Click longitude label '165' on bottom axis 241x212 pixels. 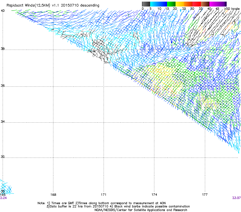click(3, 195)
